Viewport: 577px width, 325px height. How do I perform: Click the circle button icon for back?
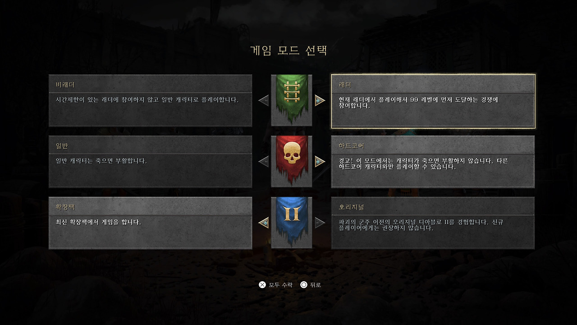point(304,285)
